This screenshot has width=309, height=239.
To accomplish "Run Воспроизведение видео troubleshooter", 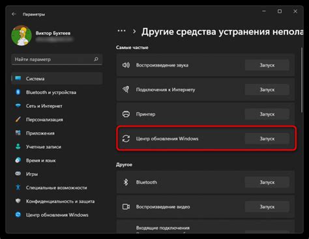I will click(267, 207).
